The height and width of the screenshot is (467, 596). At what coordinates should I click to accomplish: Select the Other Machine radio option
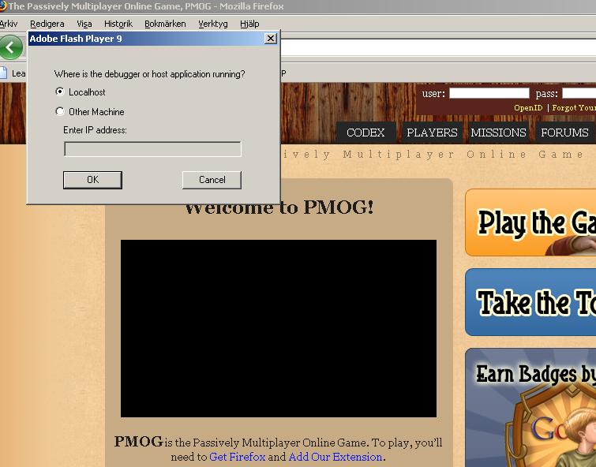(60, 111)
